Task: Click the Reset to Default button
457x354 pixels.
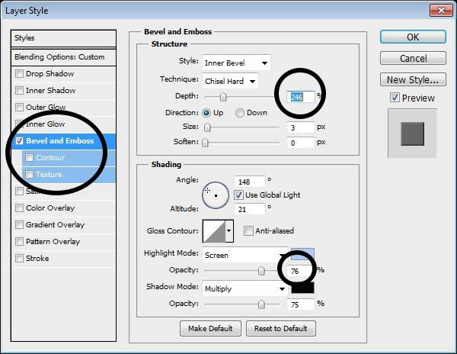Action: [280, 328]
